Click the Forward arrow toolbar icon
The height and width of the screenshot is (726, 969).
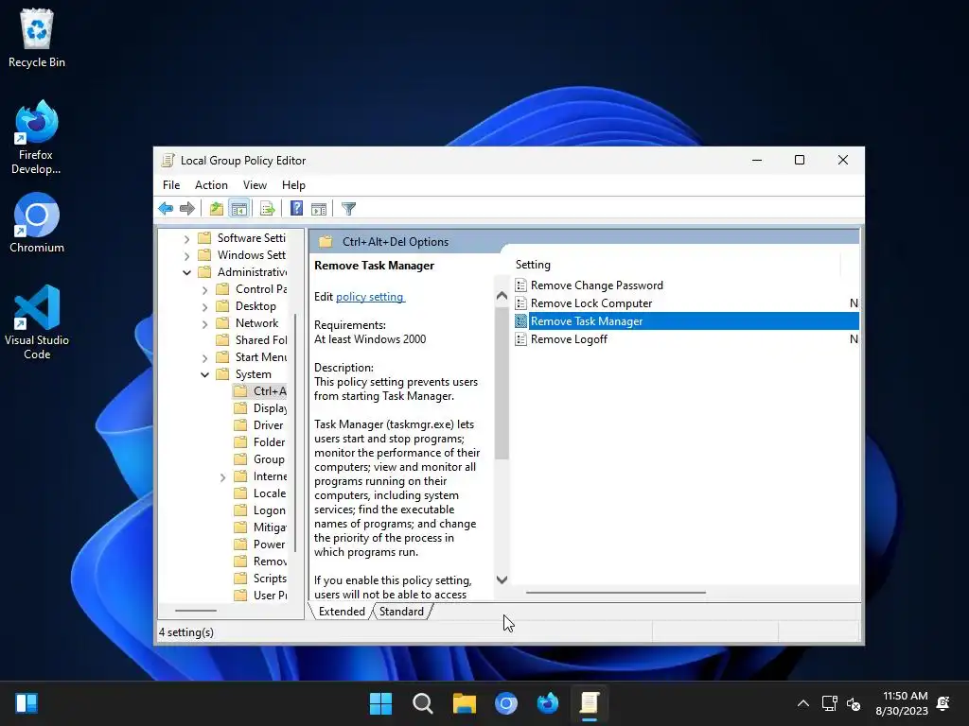(187, 209)
